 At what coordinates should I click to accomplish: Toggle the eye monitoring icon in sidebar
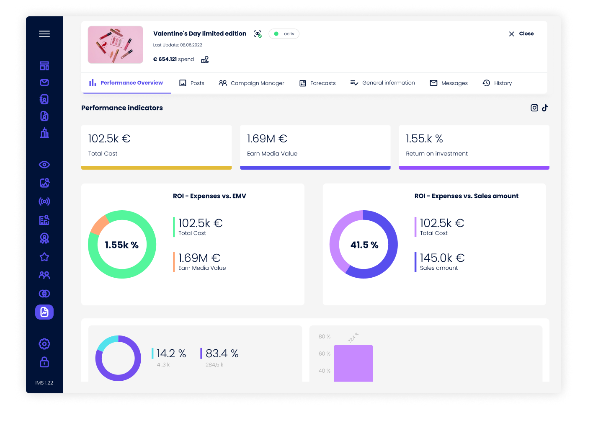(44, 165)
